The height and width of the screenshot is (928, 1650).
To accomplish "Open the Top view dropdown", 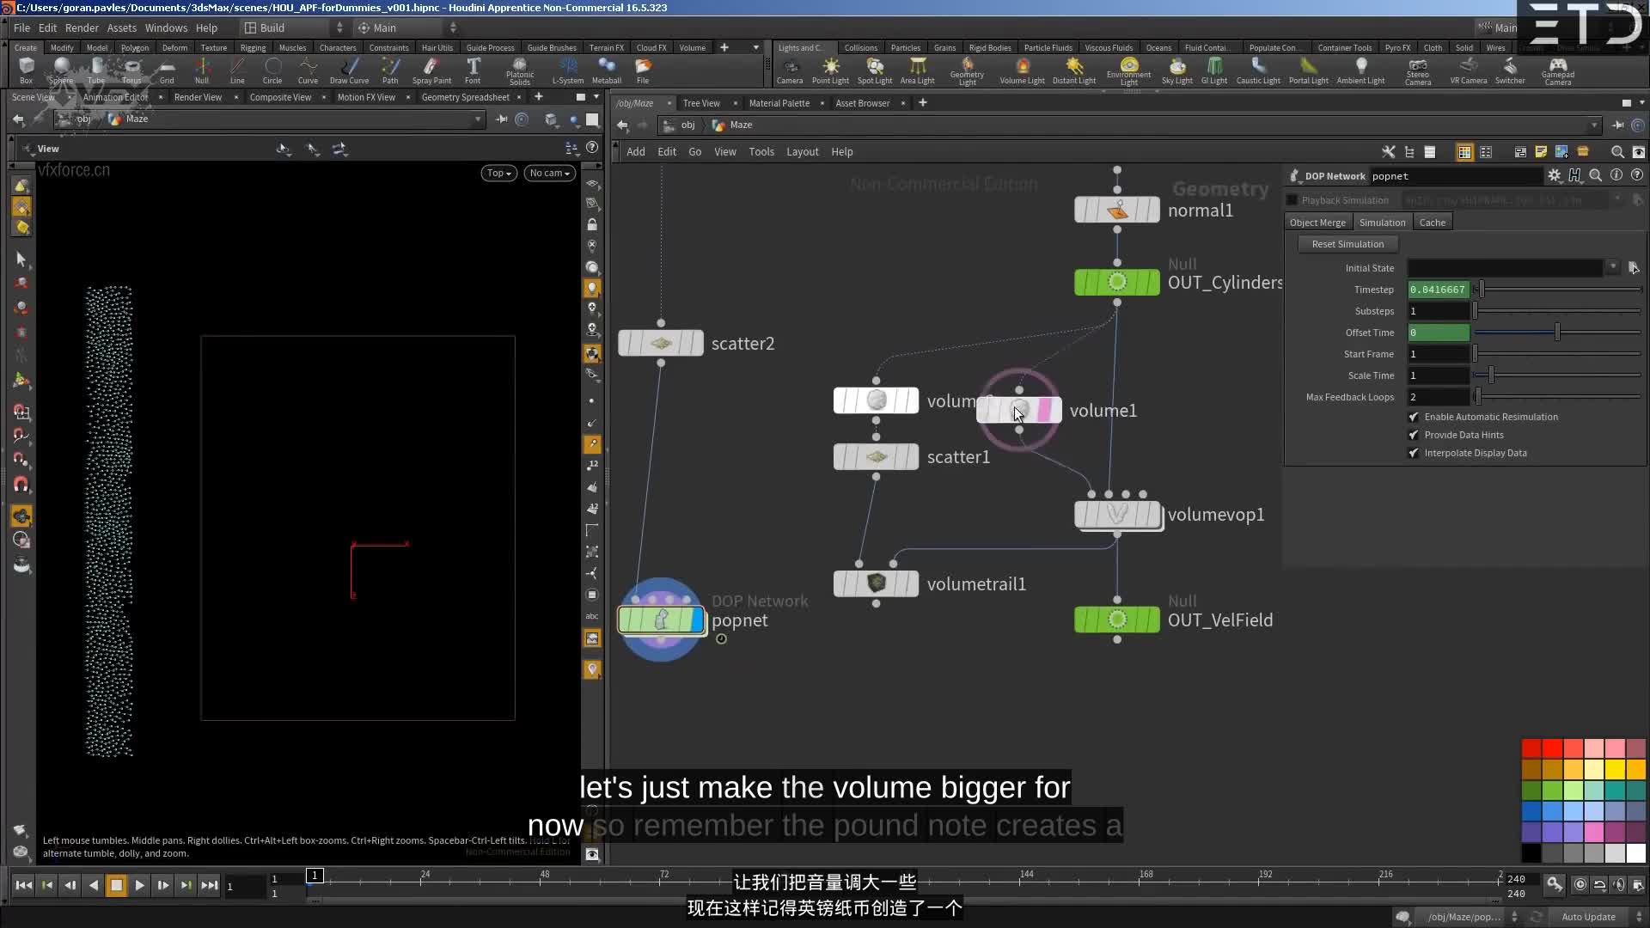I will 498,173.
